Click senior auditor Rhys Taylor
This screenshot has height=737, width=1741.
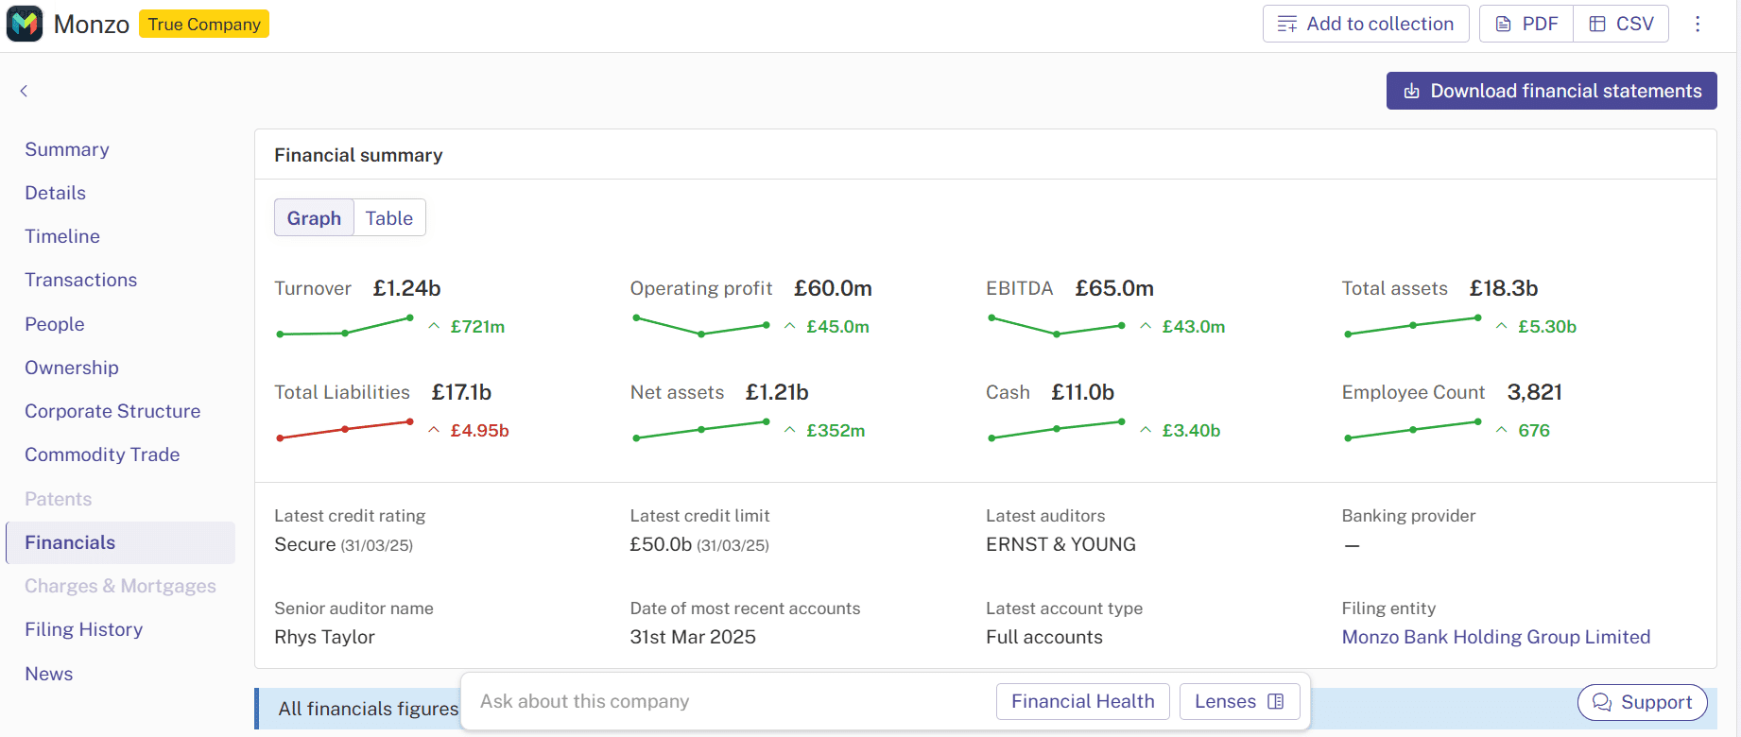coord(324,637)
